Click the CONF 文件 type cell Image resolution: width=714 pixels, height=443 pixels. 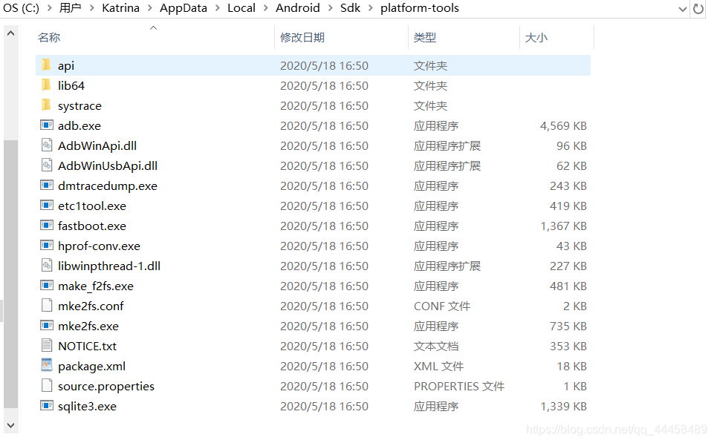pos(441,306)
